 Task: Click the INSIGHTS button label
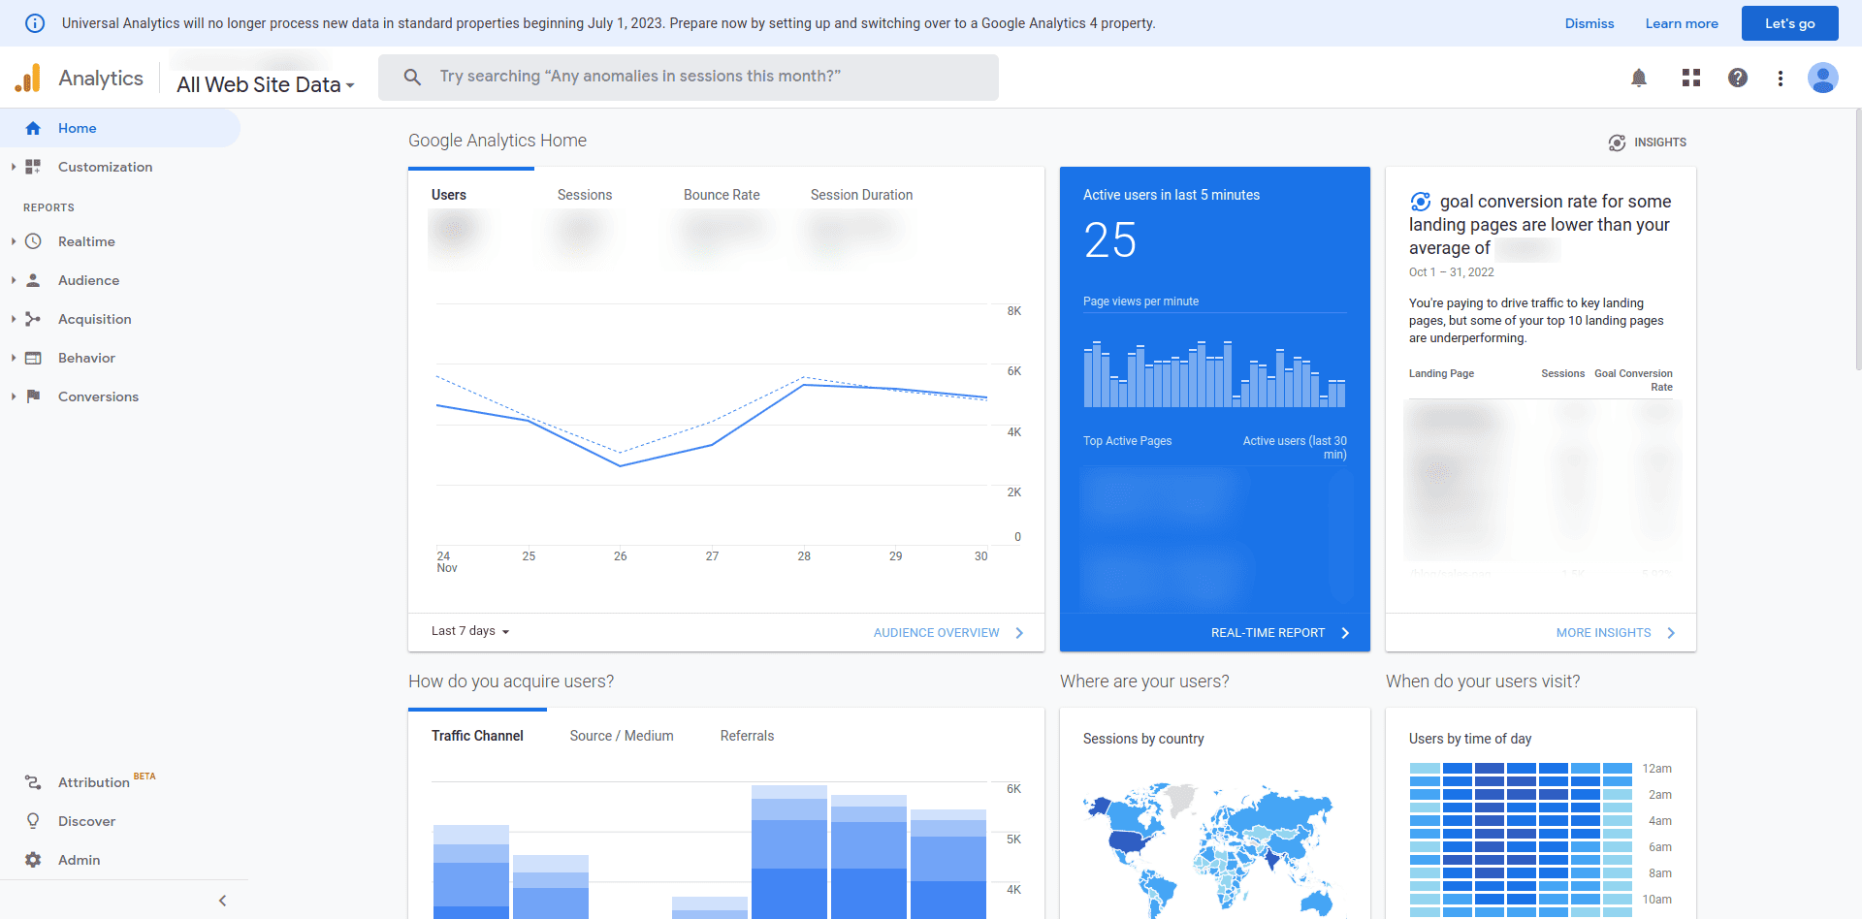pyautogui.click(x=1660, y=143)
